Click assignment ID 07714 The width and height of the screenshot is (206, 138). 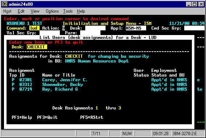[x=26, y=89]
